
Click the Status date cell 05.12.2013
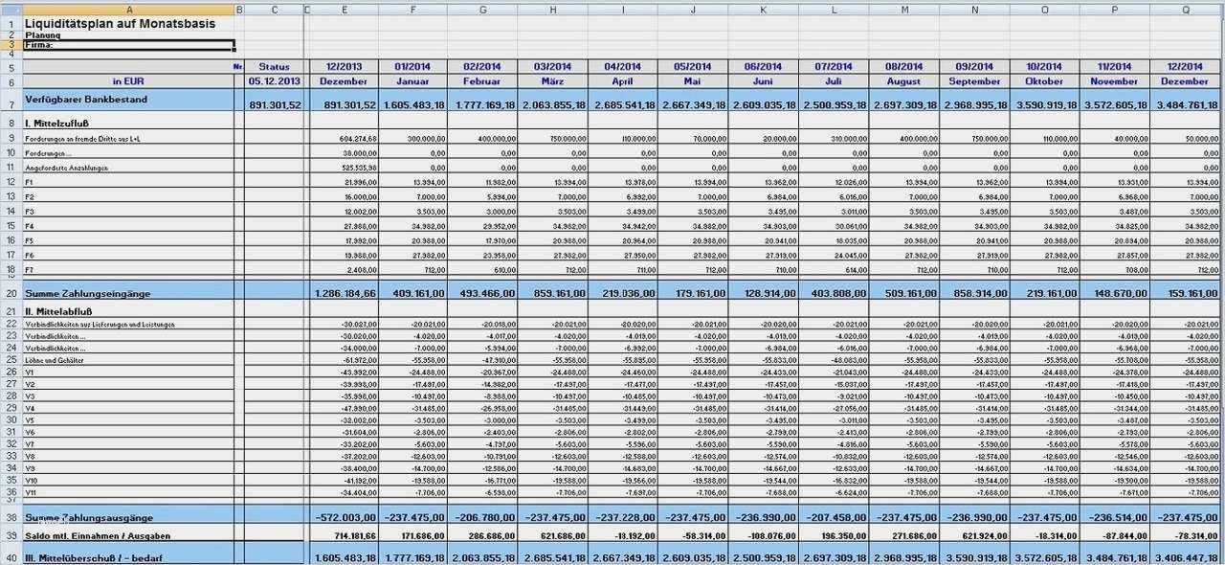pos(275,81)
